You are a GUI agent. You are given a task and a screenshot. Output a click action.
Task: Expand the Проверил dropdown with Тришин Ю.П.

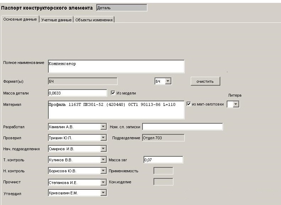(103, 137)
